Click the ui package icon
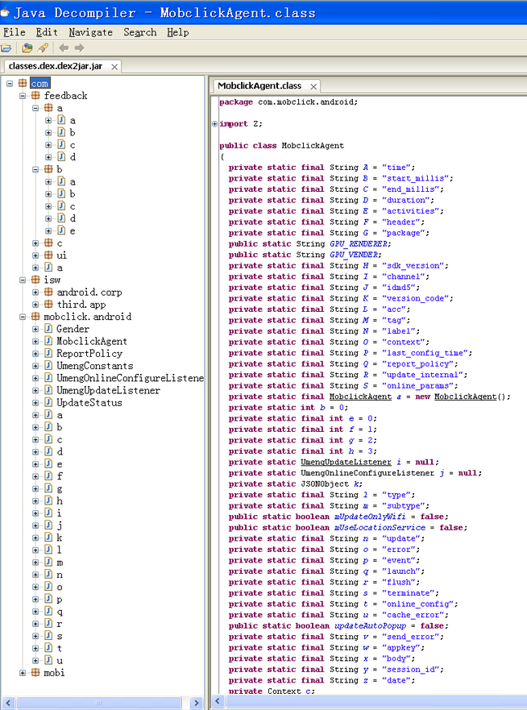The height and width of the screenshot is (710, 527). [x=48, y=255]
